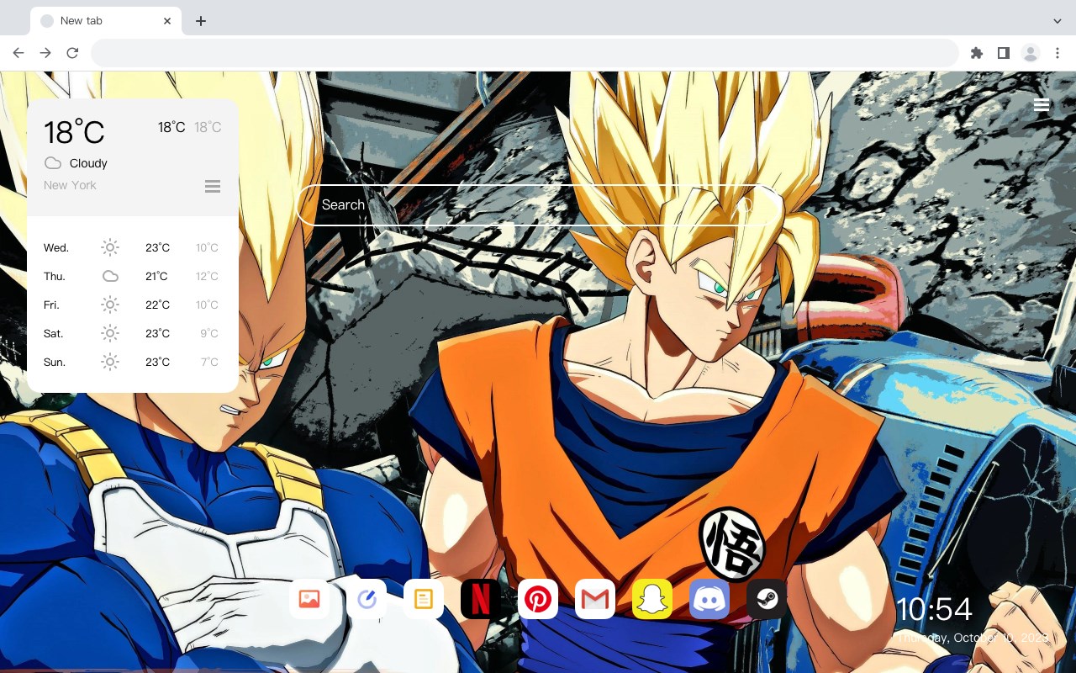Open the Chrome profile avatar
1076x673 pixels.
click(1030, 53)
